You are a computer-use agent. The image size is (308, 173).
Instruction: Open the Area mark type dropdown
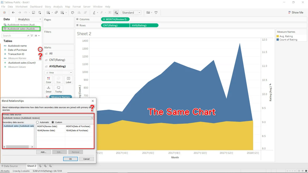[58, 73]
